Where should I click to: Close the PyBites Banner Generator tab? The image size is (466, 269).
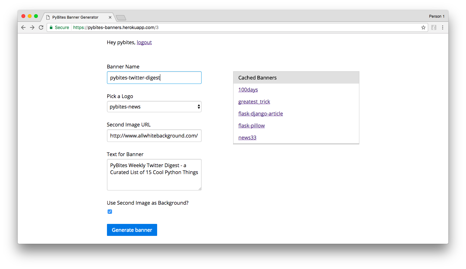click(110, 17)
